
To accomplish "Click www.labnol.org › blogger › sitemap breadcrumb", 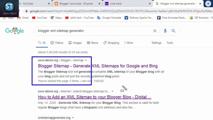I will tap(61, 60).
